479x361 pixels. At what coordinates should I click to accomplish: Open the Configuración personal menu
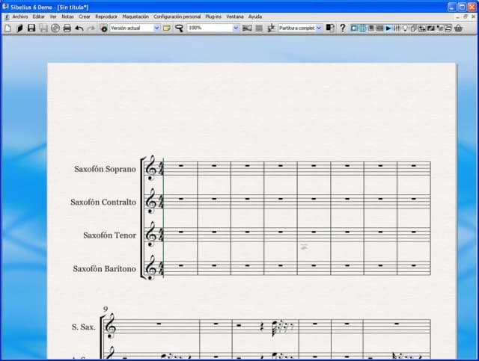pyautogui.click(x=177, y=16)
